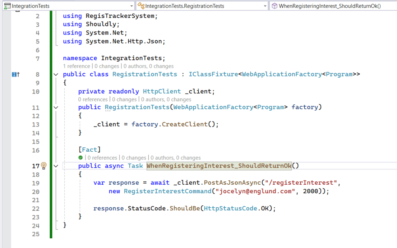Click the green test passed icon
397x248 pixels.
pyautogui.click(x=80, y=158)
